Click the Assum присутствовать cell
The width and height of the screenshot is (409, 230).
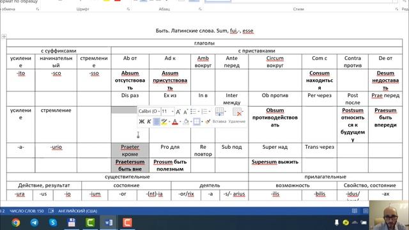pos(170,80)
